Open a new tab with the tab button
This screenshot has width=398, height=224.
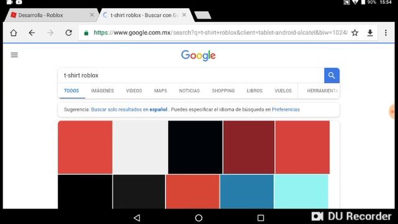point(203,15)
